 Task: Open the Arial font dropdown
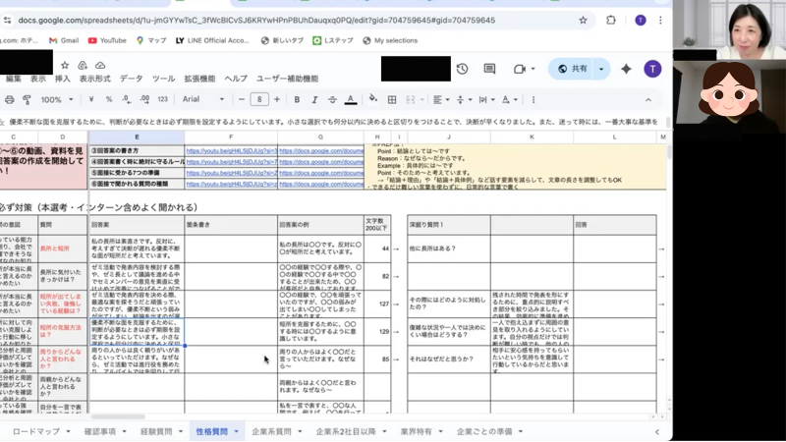point(203,99)
